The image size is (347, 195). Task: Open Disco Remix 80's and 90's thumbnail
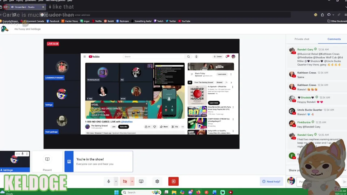(x=197, y=111)
